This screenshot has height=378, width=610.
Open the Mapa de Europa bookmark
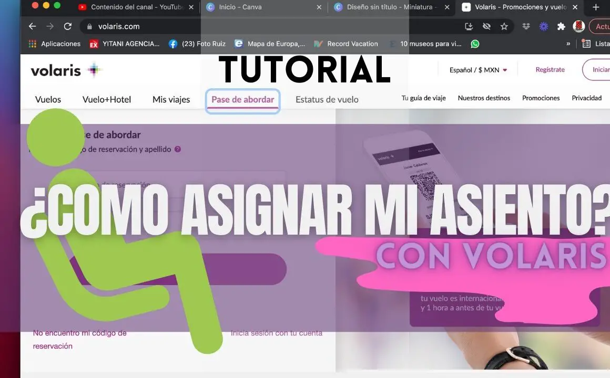[x=270, y=44]
